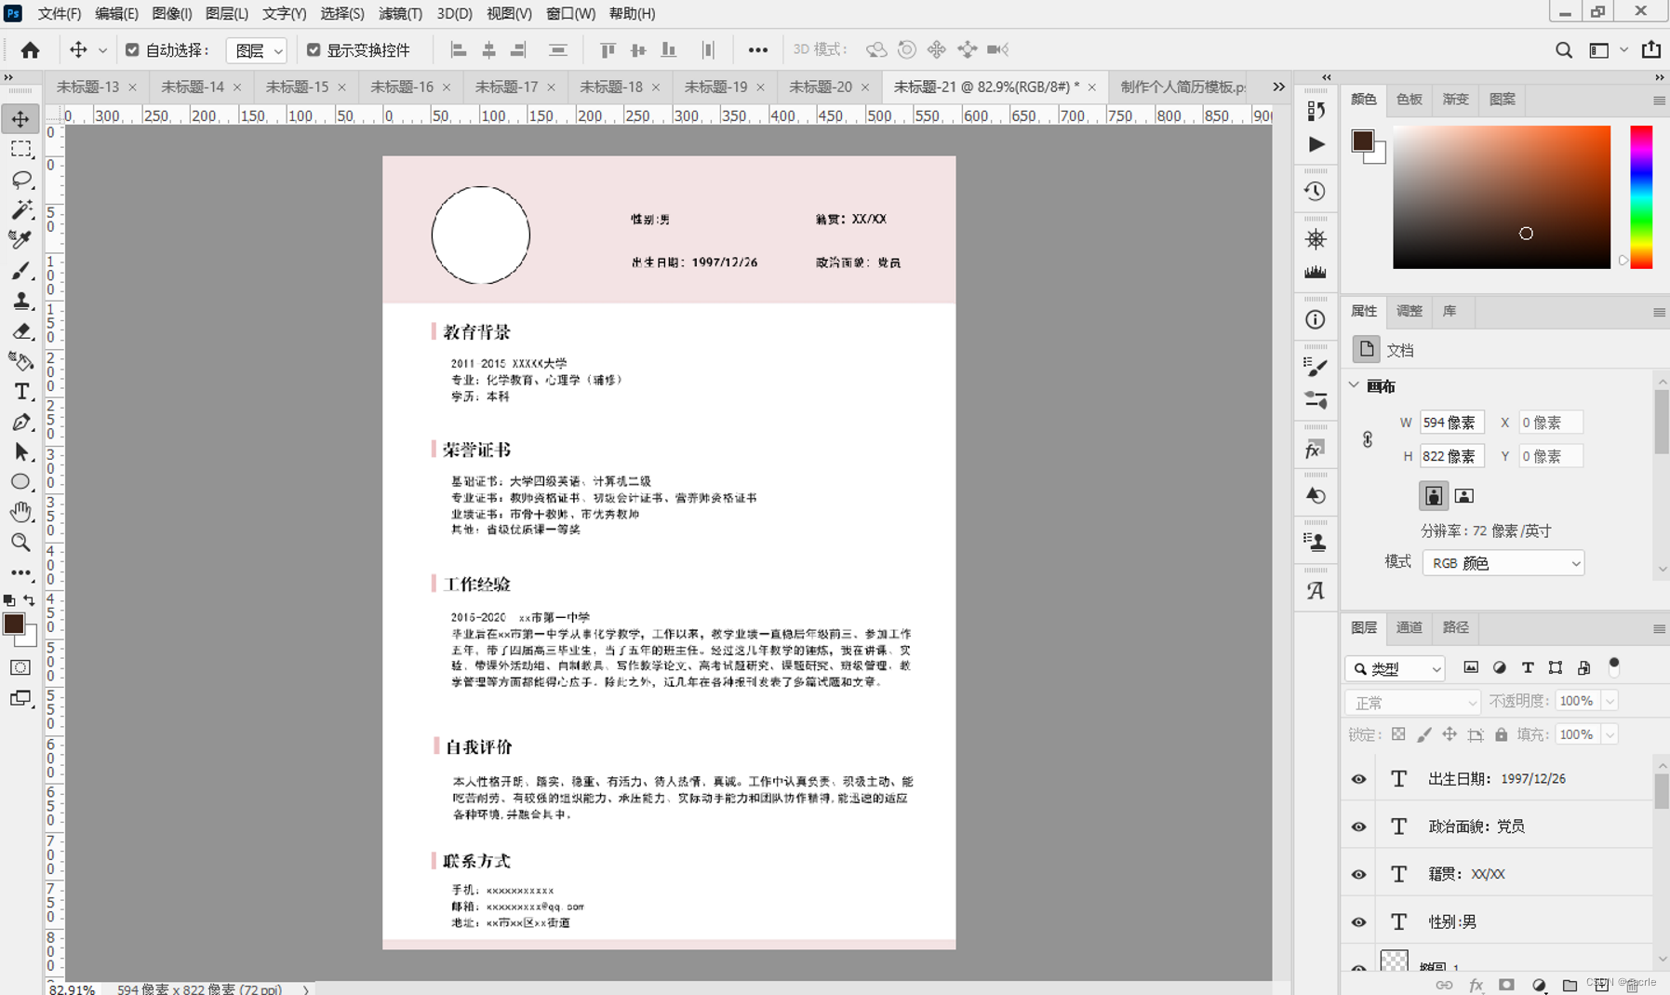1670x995 pixels.
Task: Open the 正常 blend mode dropdown
Action: [1412, 702]
